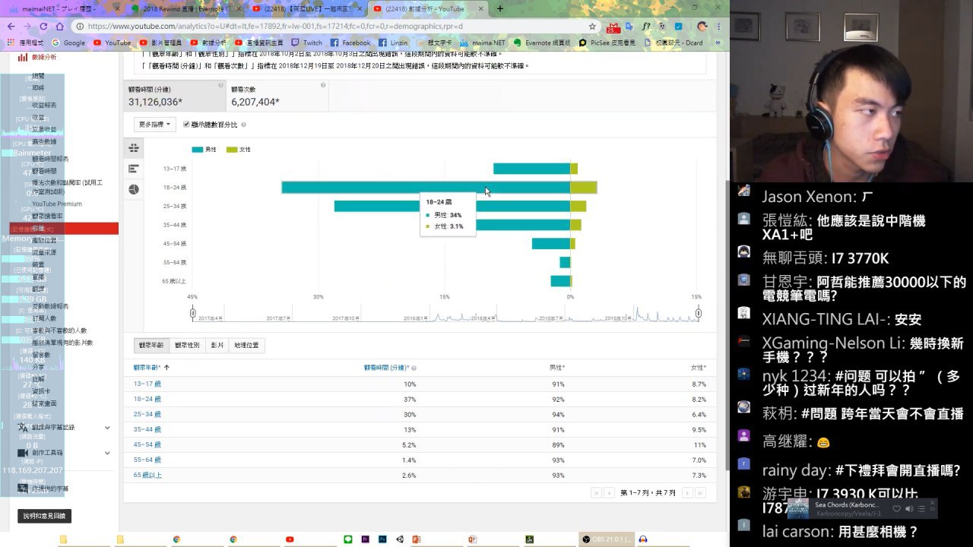Open the 影片管理員 bookmark
Viewport: 973px width, 547px height.
tap(160, 43)
